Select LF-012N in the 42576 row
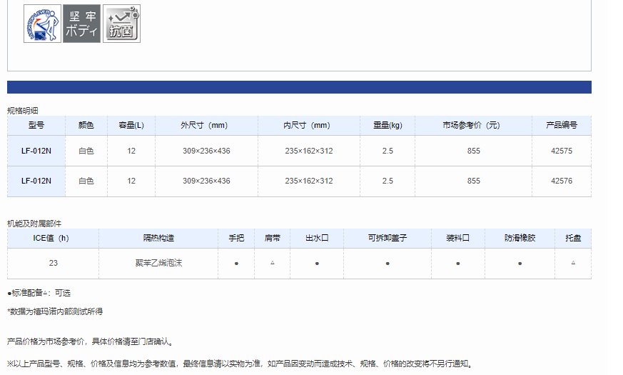 pos(36,181)
